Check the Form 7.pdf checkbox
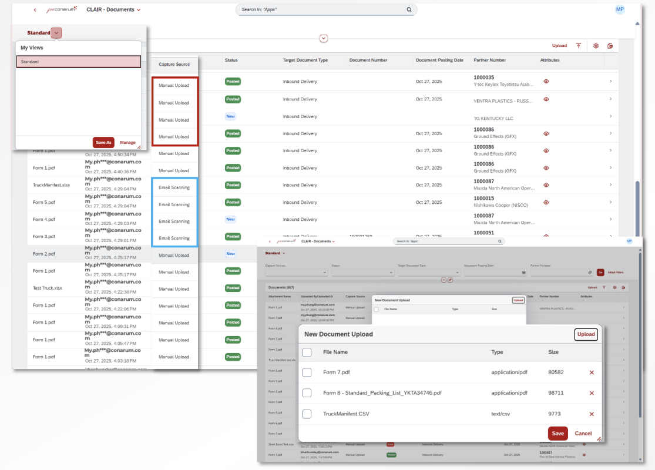 pyautogui.click(x=307, y=372)
